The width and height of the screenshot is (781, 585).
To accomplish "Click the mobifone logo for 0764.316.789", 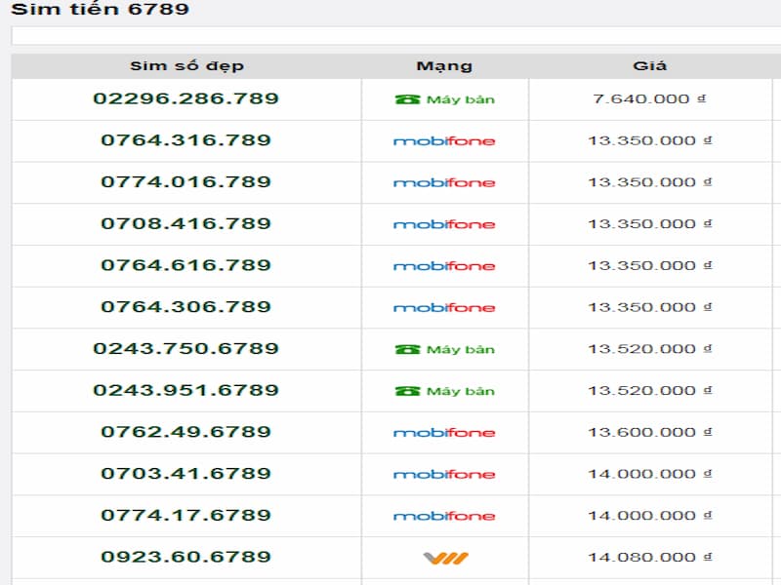I will (444, 141).
